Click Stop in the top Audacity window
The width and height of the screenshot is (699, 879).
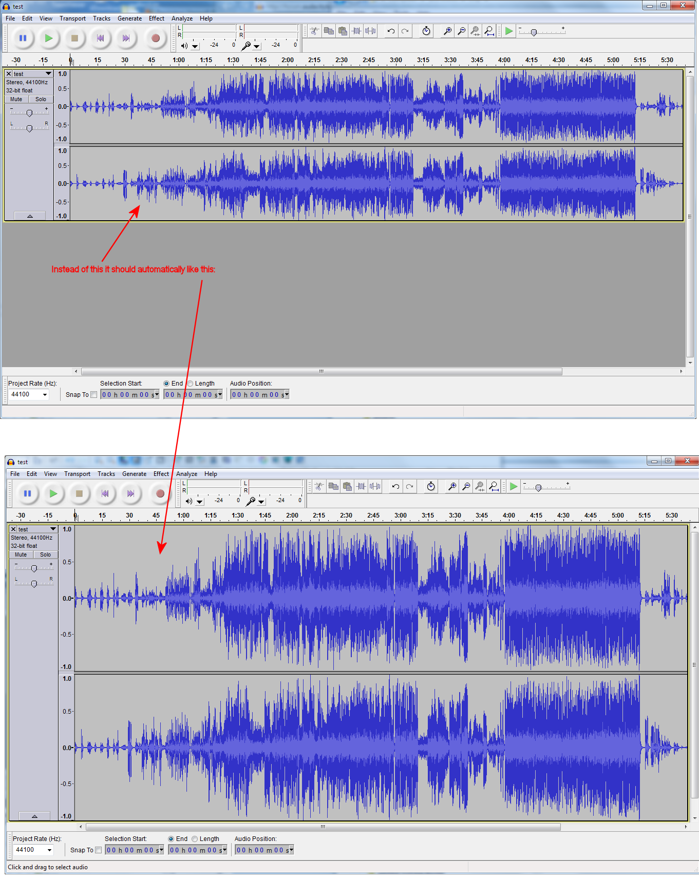(74, 38)
